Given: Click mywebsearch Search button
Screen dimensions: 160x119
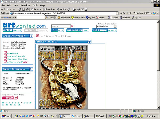Looking at the screenshot, I should 50,18.
